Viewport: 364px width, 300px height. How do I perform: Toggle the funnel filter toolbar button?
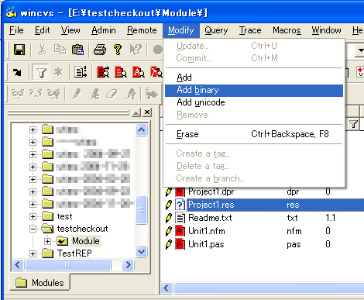tap(41, 72)
